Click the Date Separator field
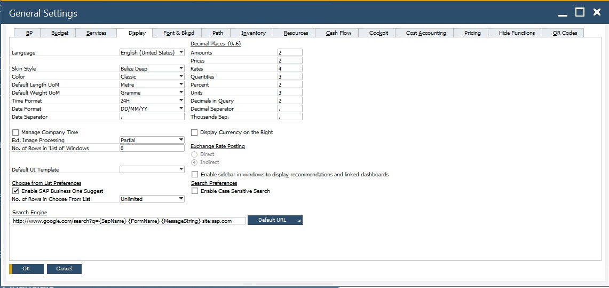This screenshot has width=609, height=288. point(152,116)
